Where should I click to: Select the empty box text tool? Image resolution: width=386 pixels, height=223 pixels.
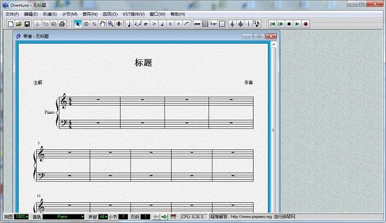(x=222, y=24)
